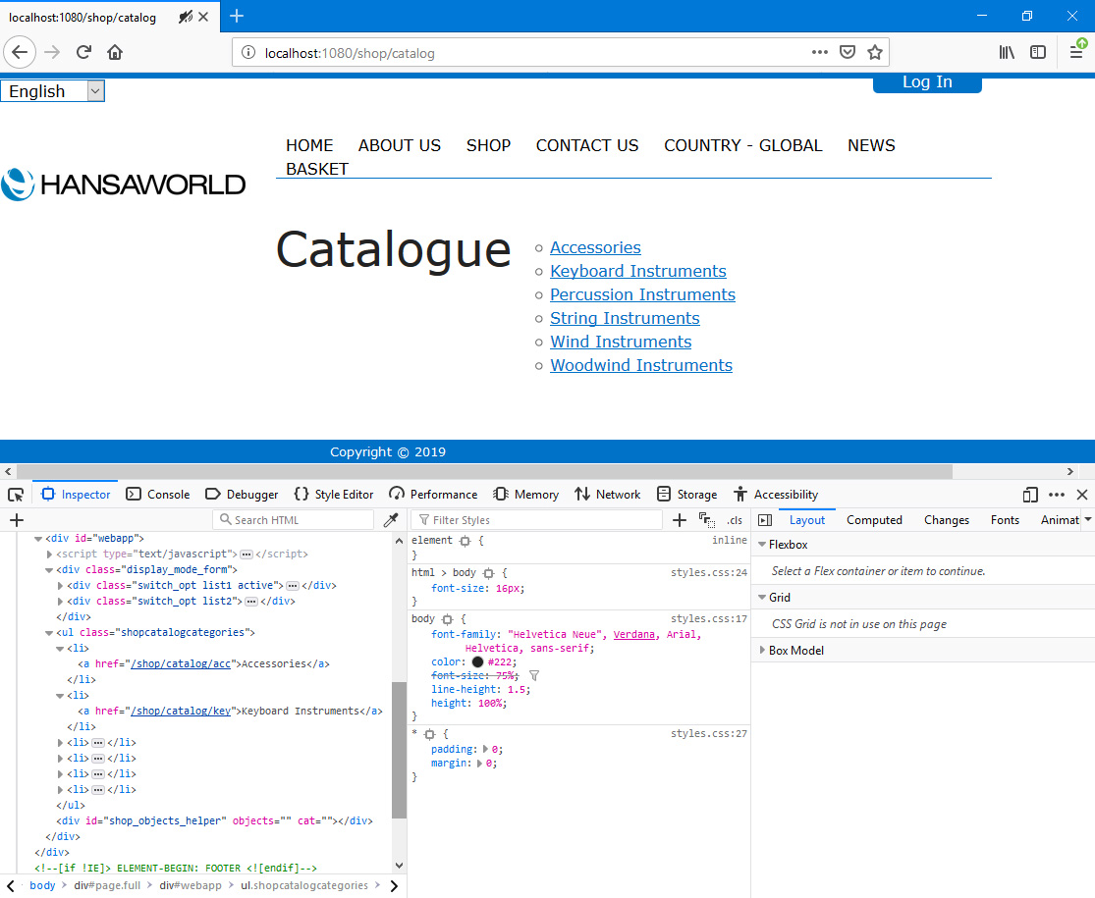Viewport: 1095px width, 898px height.
Task: Grab a color with the eyedropper
Action: click(391, 520)
